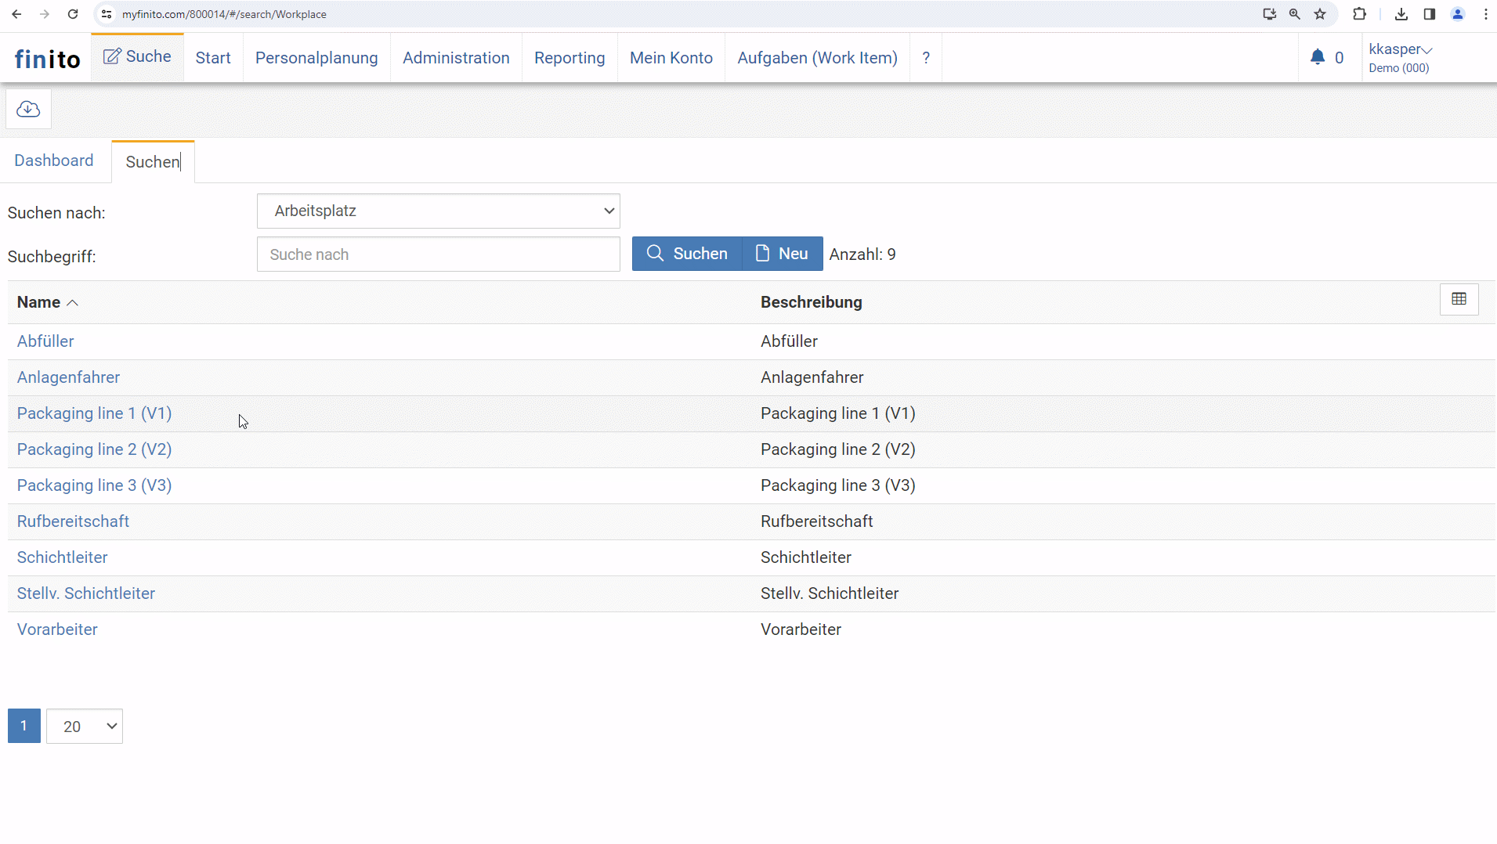This screenshot has height=844, width=1497.
Task: Open the Rufbereitschaft workplace link
Action: pos(73,522)
